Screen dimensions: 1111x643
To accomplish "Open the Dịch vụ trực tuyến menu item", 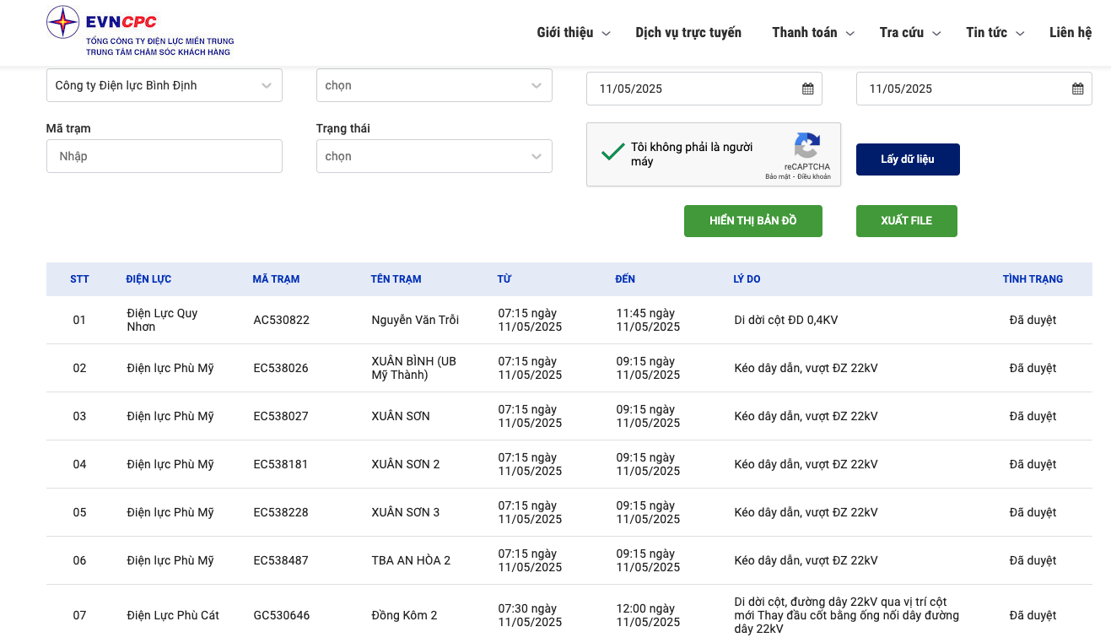I will click(x=688, y=33).
